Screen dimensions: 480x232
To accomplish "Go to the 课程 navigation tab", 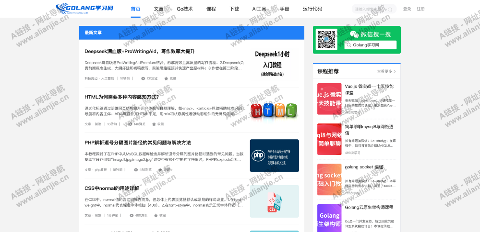I will [x=211, y=9].
